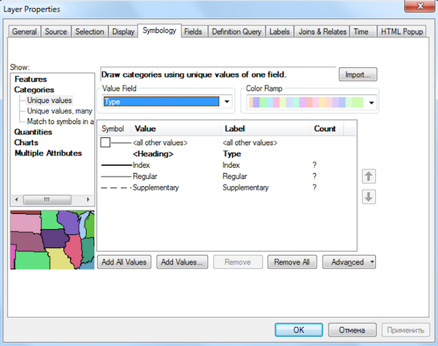This screenshot has width=438, height=346.
Task: Open the Definition Query tab
Action: click(x=237, y=31)
